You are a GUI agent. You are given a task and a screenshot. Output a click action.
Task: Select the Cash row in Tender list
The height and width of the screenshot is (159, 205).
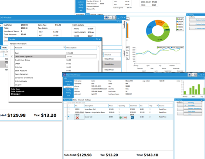56,53
